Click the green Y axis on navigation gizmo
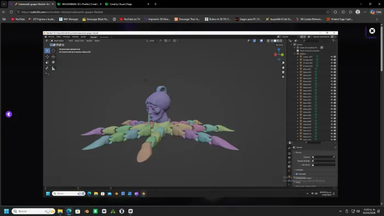This screenshot has width=384, height=216. (x=282, y=55)
